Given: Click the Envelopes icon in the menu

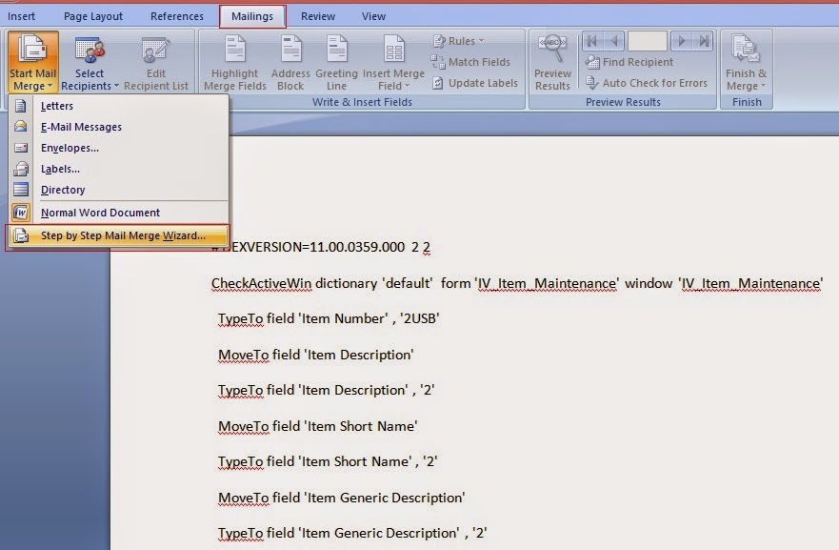Looking at the screenshot, I should (21, 148).
